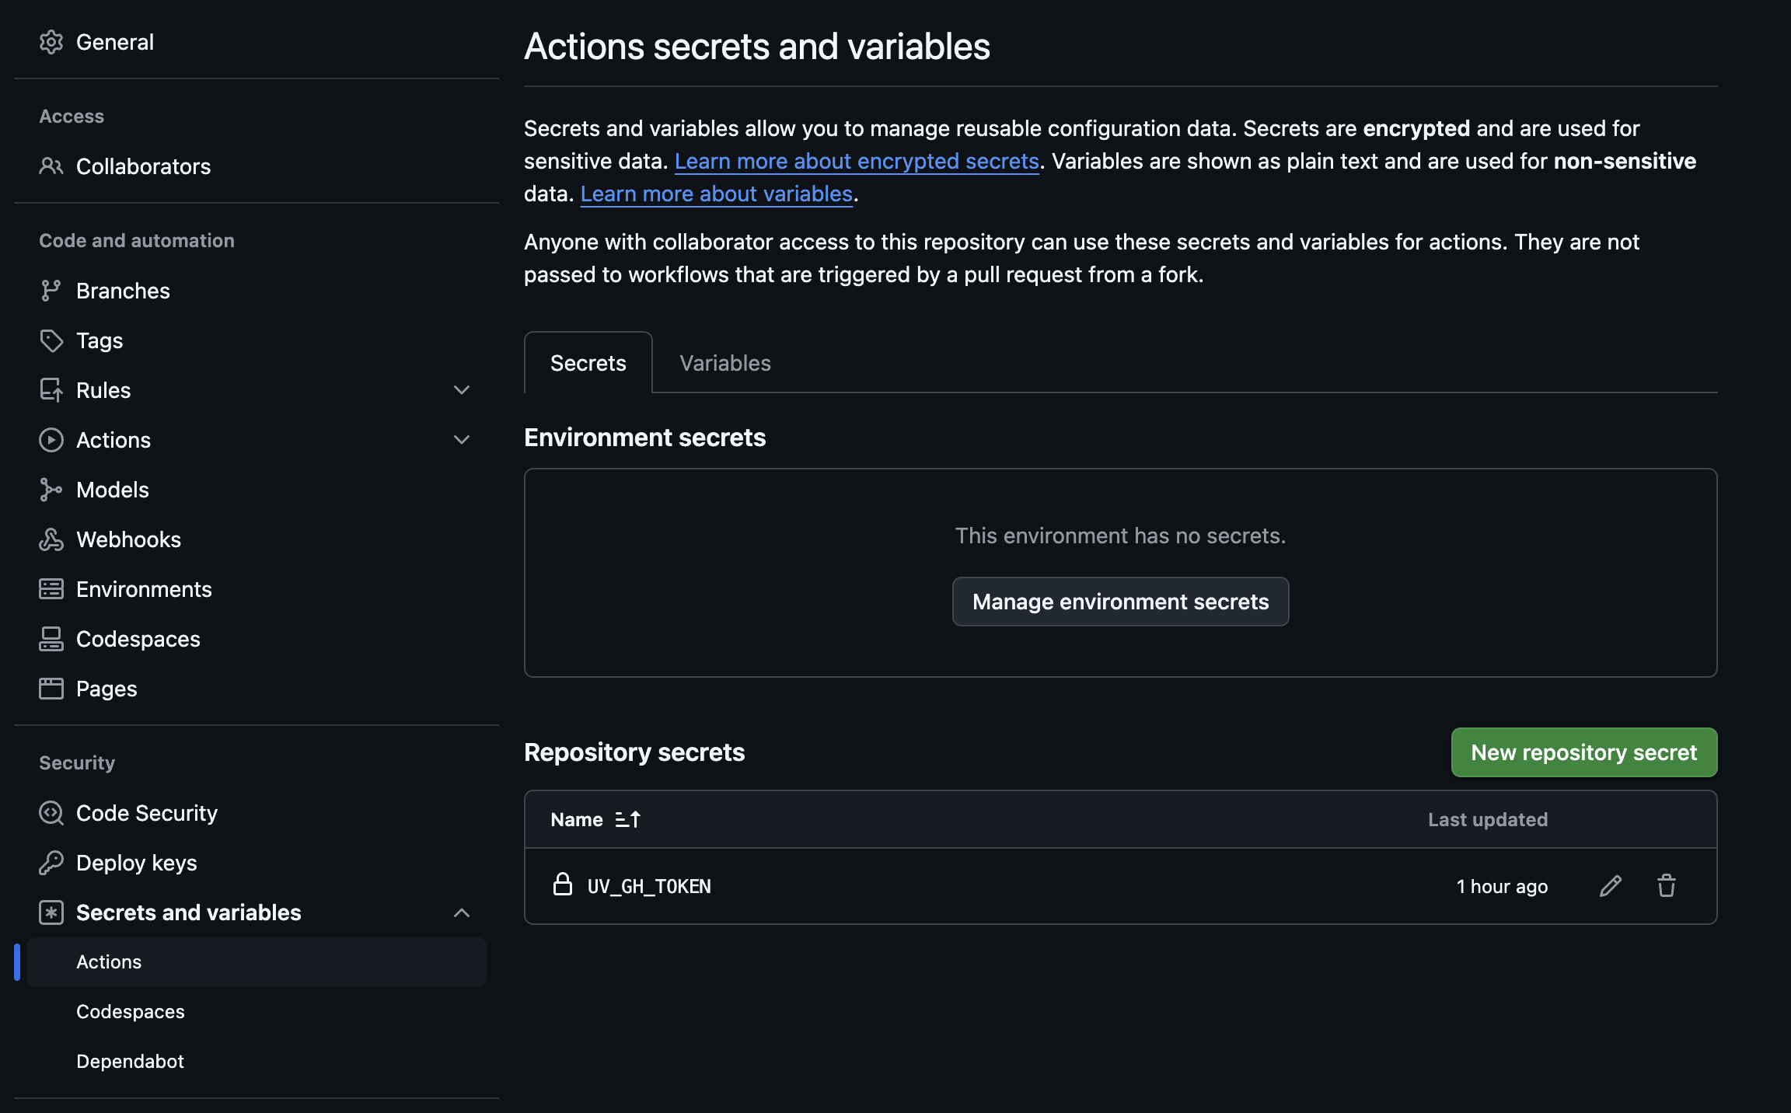Screen dimensions: 1791x1113
Task: Open the UV_GH_TOKEN secret row name
Action: pos(649,886)
